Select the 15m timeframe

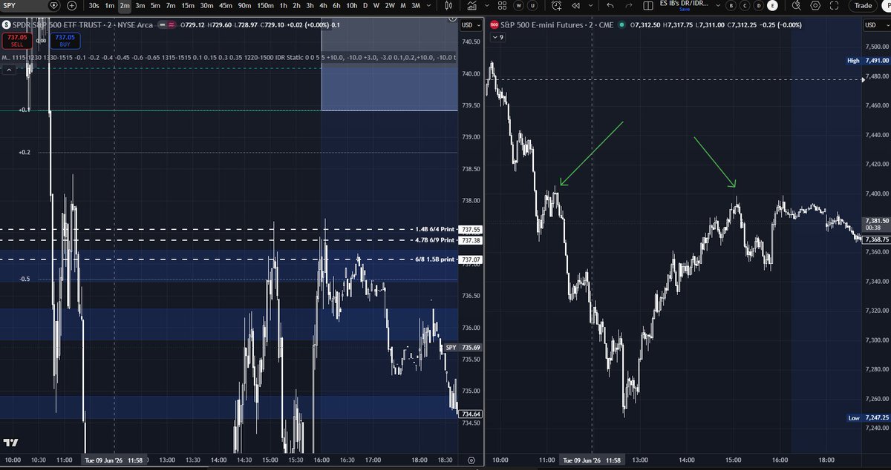coord(189,5)
